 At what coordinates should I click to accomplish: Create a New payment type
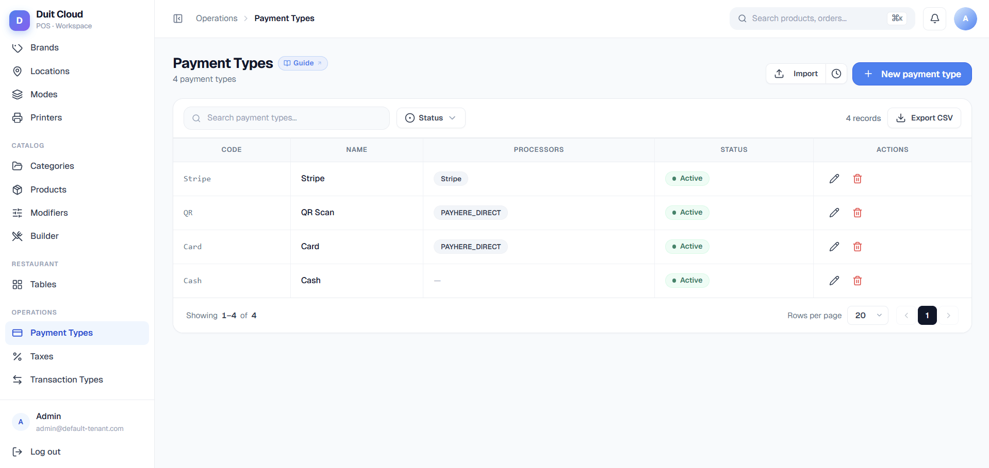coord(912,74)
